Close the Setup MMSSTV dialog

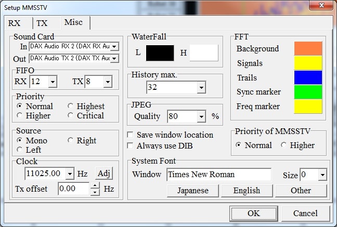tap(321, 5)
